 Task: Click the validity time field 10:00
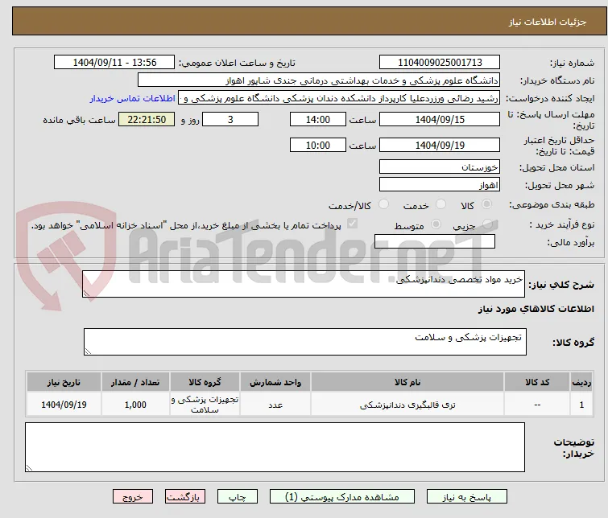[x=318, y=145]
